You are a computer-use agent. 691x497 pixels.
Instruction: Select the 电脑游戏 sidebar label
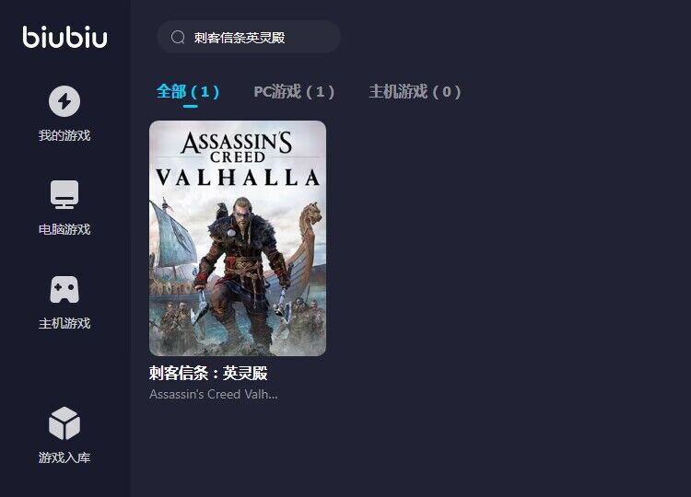[x=64, y=229]
